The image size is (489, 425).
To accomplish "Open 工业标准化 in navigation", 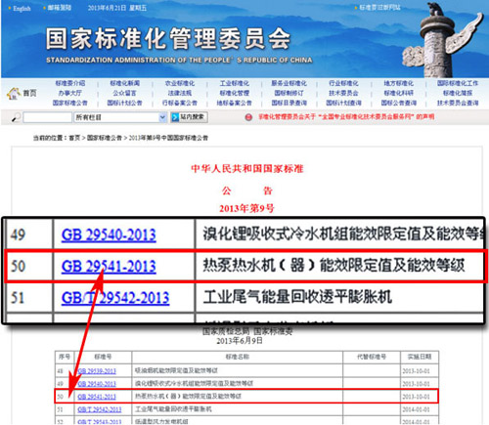I will tap(235, 83).
